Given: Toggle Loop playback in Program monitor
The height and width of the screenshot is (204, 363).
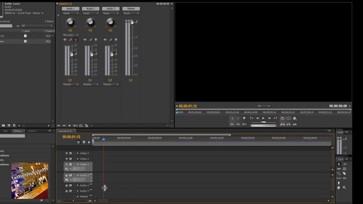Looking at the screenshot, I should pos(282,118).
